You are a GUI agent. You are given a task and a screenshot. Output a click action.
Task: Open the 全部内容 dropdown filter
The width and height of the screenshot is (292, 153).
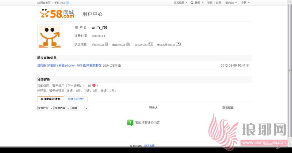[62, 108]
